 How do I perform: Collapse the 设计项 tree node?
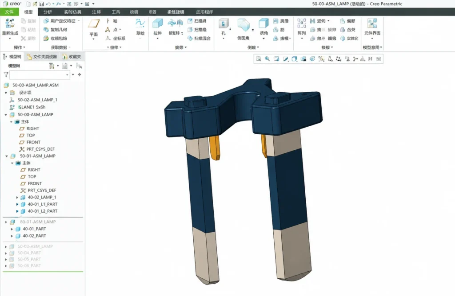point(6,93)
